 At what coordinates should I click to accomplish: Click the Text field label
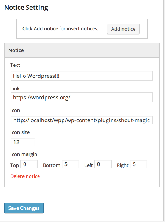(15, 65)
